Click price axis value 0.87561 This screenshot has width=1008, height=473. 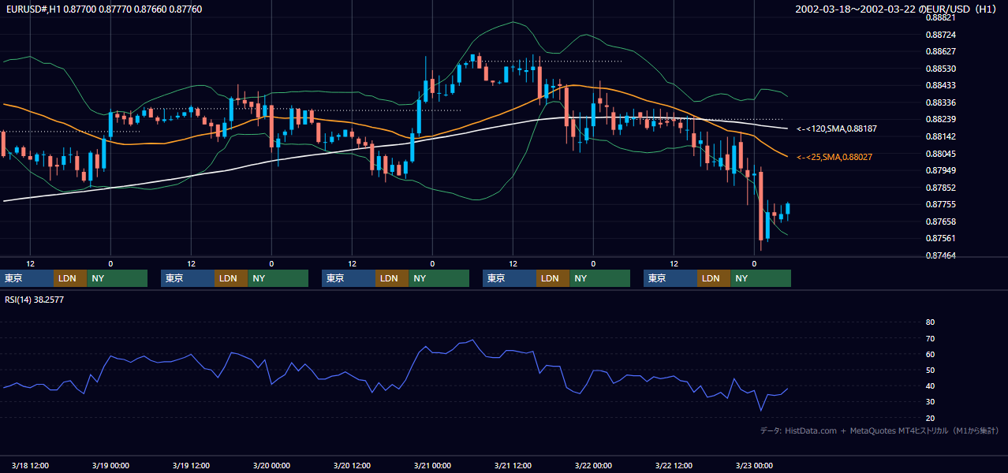pos(941,238)
